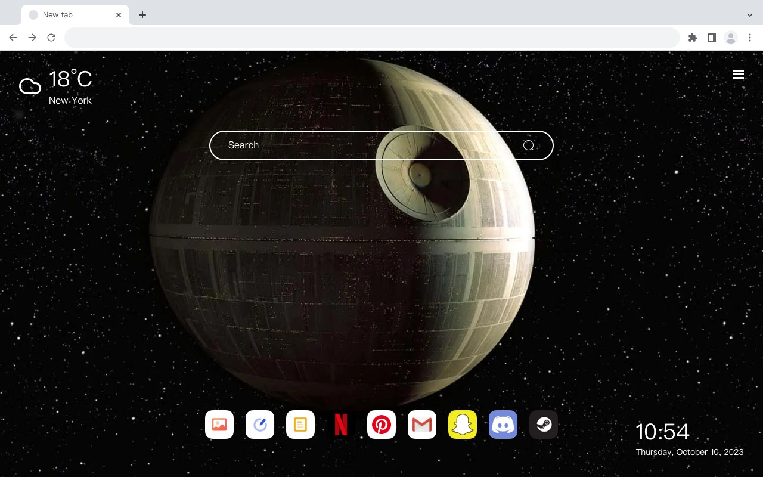Click the cloud weather icon
Image resolution: width=763 pixels, height=477 pixels.
[30, 86]
